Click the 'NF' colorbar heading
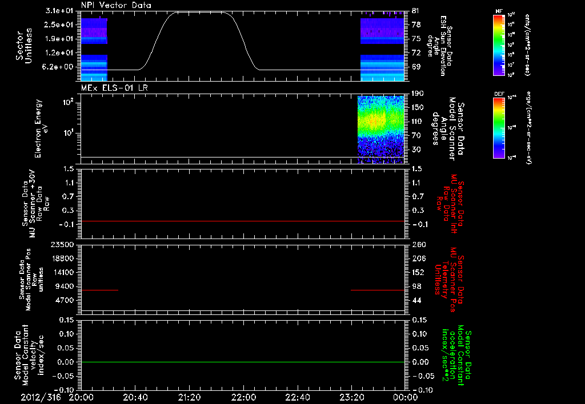 click(499, 11)
